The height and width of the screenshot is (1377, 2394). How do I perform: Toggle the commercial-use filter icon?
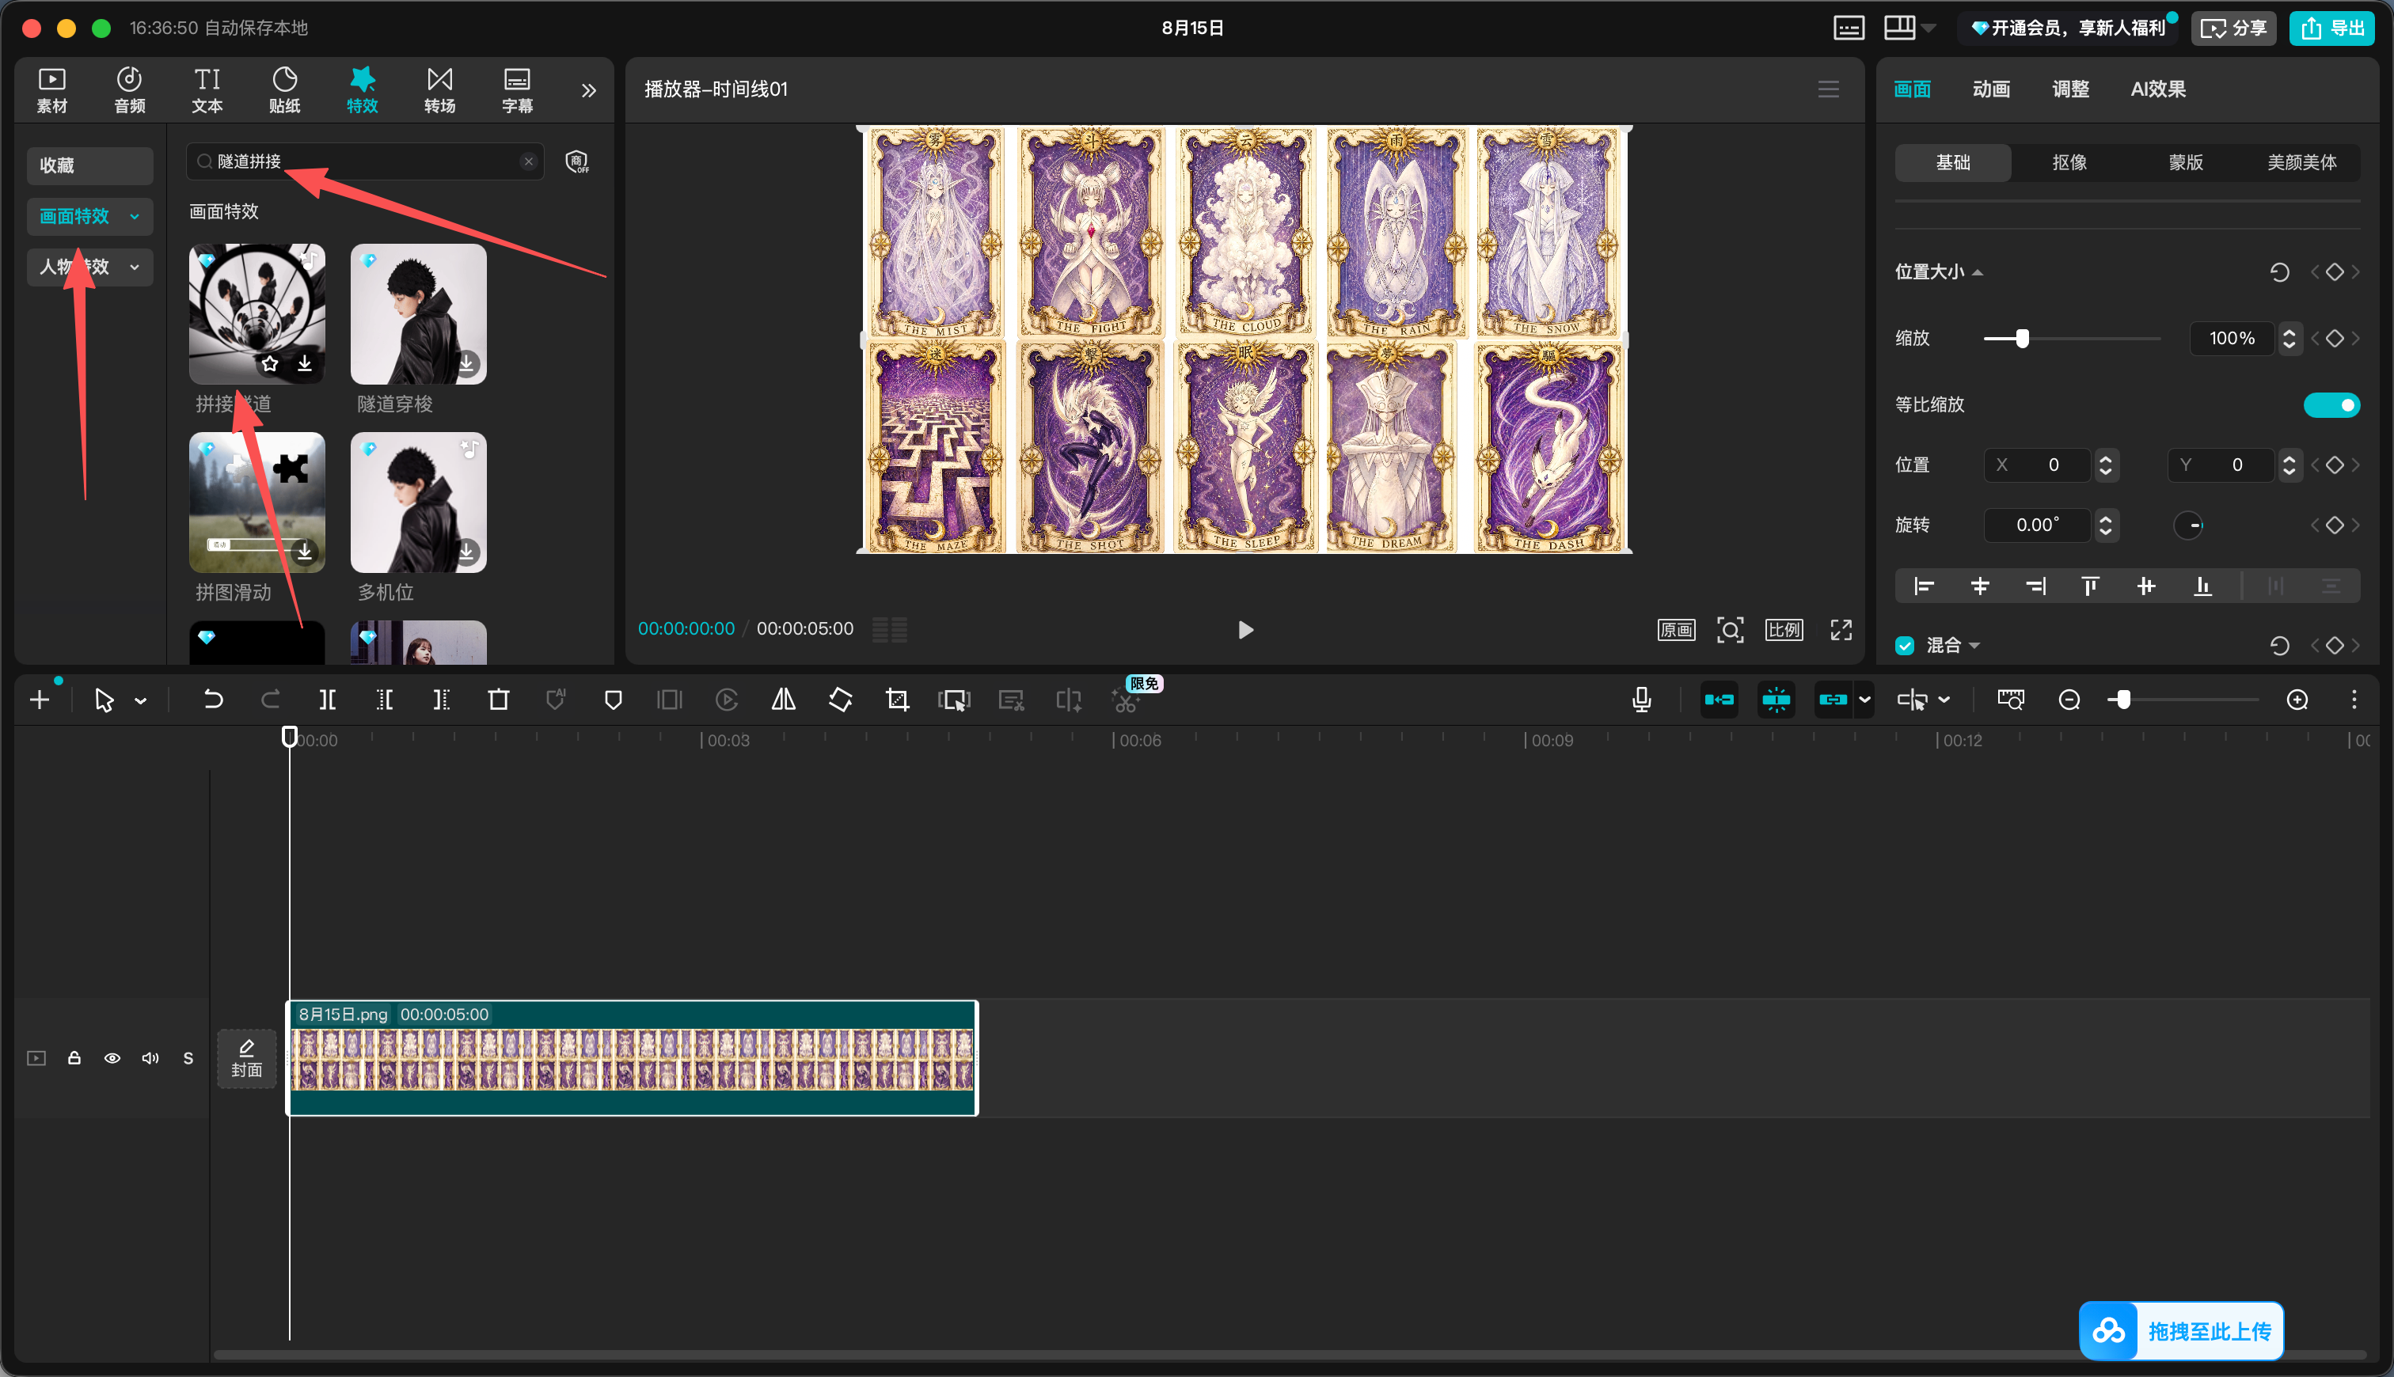[577, 161]
